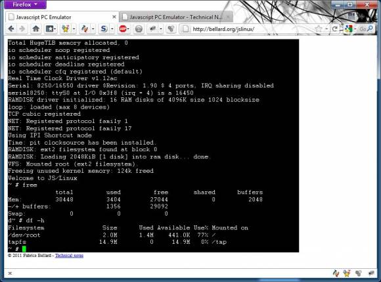This screenshot has width=381, height=282.
Task: Click the 'tmpfs' filesystem row
Action: [117, 242]
